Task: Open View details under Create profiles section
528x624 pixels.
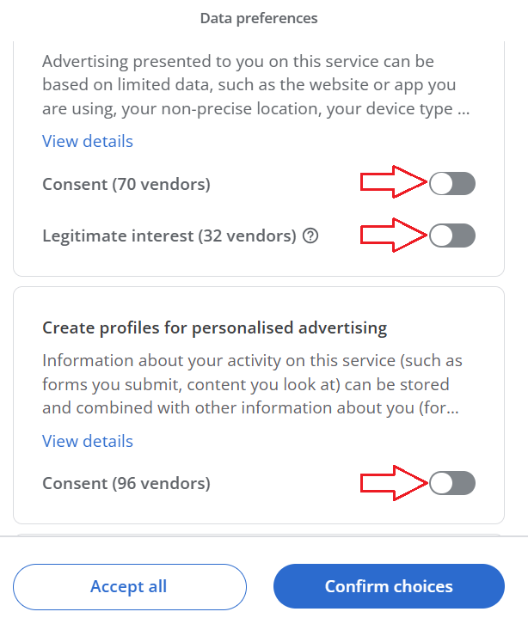Action: click(88, 441)
